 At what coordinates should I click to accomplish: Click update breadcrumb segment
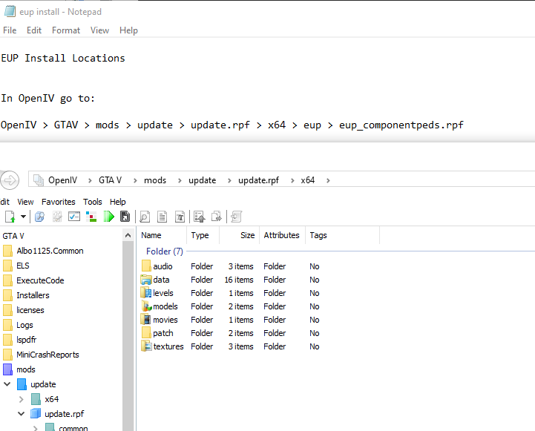tap(203, 180)
